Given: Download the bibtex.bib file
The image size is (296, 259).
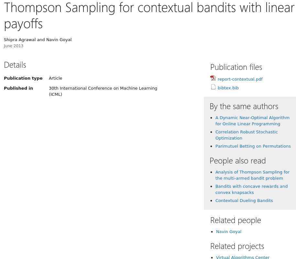Looking at the screenshot, I should pyautogui.click(x=228, y=88).
